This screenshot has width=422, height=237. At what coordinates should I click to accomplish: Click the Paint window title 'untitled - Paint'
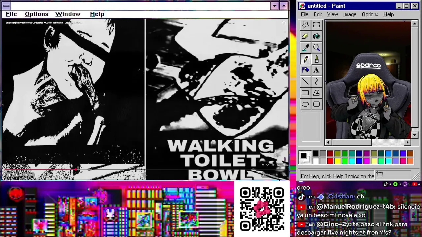point(326,6)
